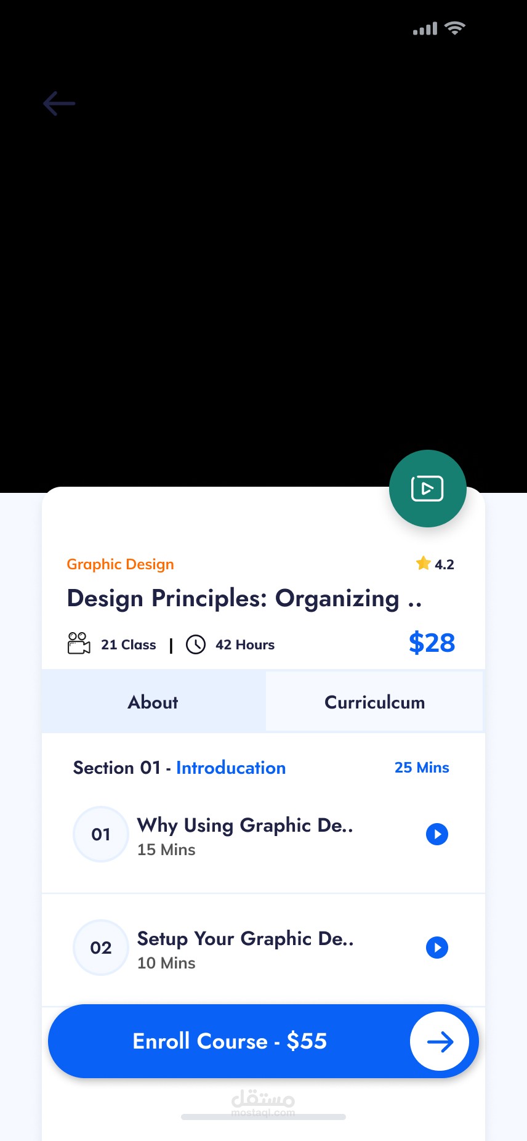Tap the $28 course price

point(432,643)
